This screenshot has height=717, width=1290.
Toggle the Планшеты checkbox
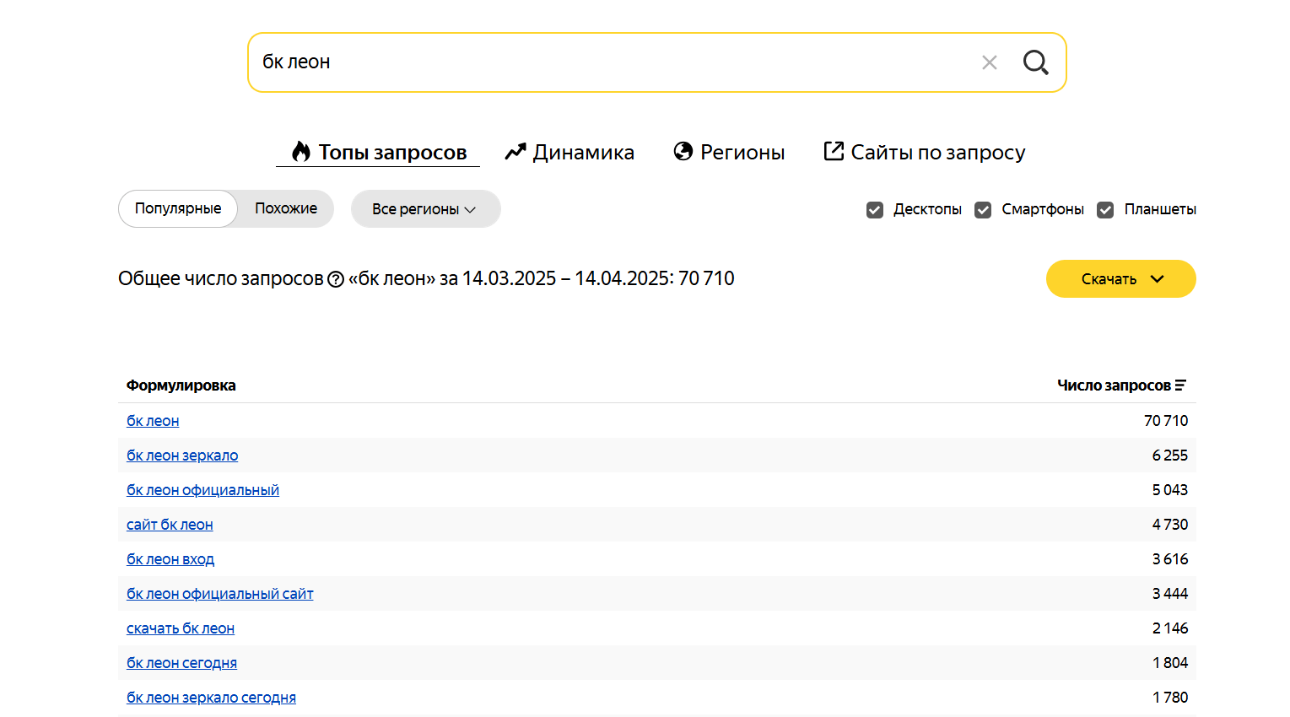tap(1105, 209)
